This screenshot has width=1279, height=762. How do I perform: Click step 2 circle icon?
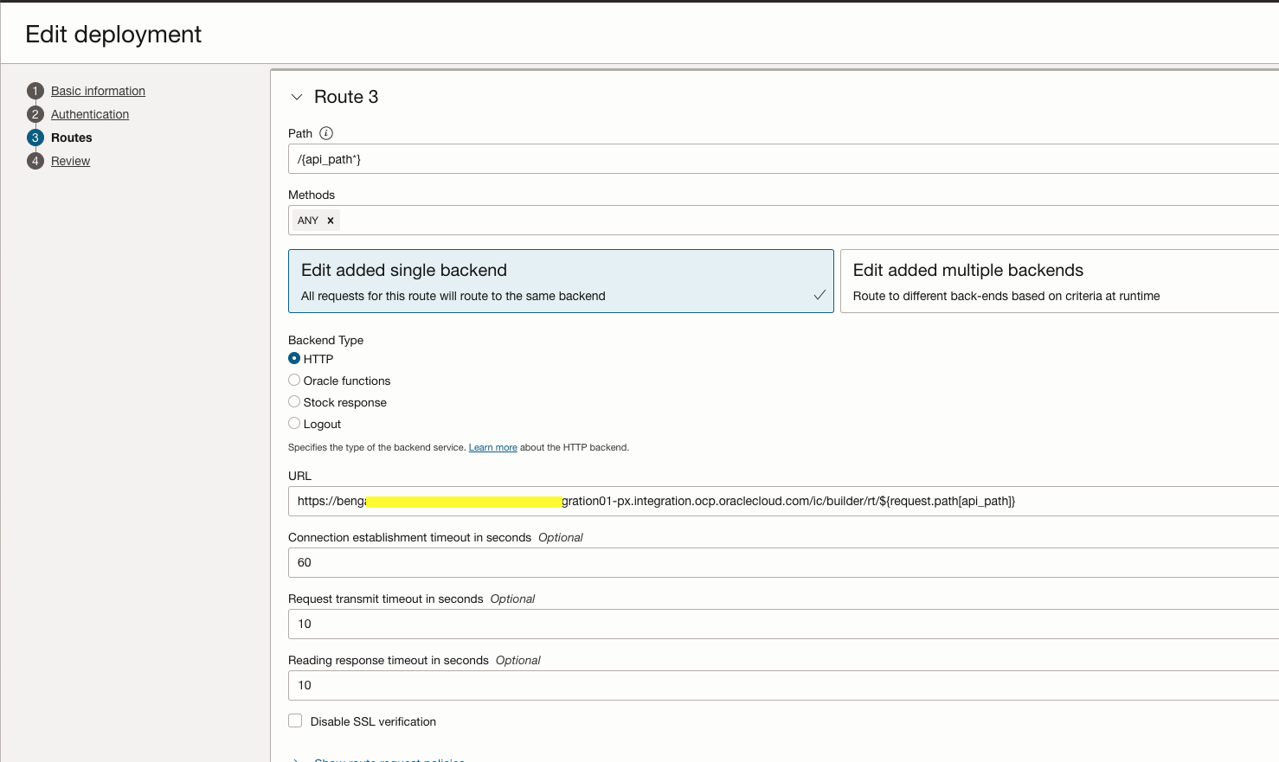(35, 114)
